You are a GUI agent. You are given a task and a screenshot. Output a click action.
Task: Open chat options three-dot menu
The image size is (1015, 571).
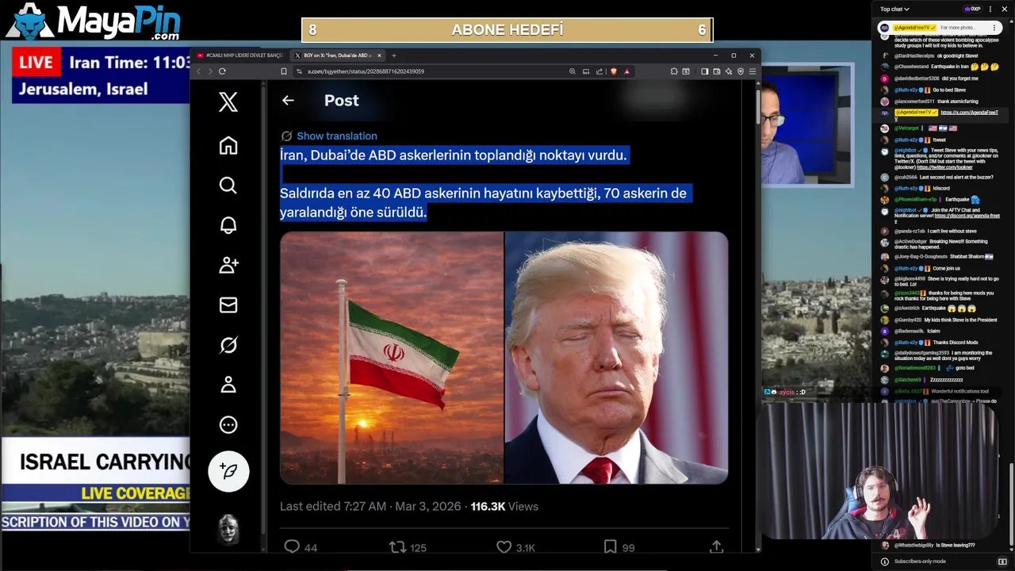coord(992,9)
